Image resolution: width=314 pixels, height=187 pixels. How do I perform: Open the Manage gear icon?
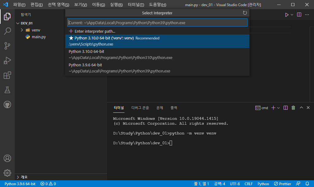coord(7,173)
